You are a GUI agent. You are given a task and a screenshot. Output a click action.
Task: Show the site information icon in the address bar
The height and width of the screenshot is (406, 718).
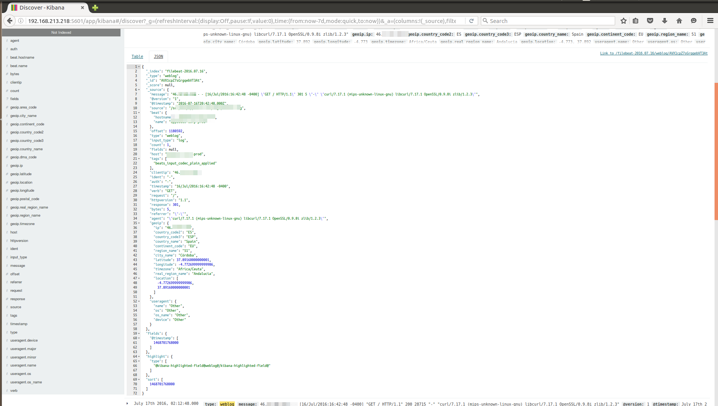click(x=21, y=21)
